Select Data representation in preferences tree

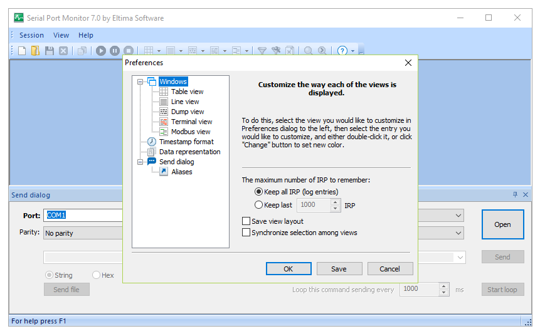coord(190,152)
